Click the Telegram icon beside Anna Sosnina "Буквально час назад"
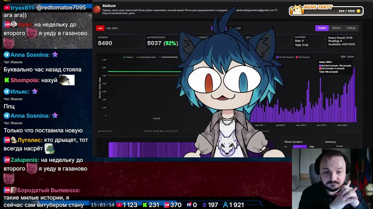The width and height of the screenshot is (373, 209). point(7,55)
